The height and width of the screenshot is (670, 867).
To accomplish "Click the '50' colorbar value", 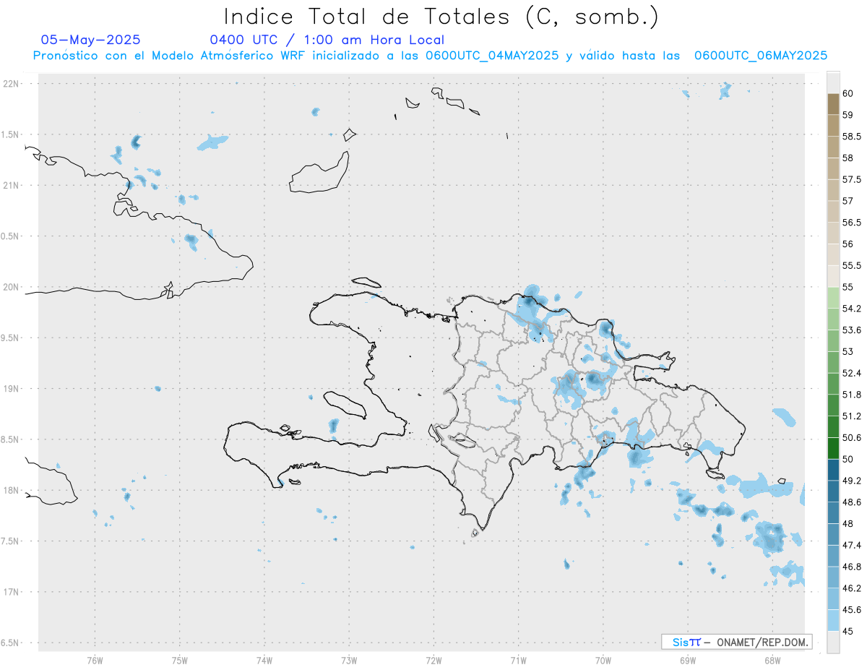I will coord(848,459).
